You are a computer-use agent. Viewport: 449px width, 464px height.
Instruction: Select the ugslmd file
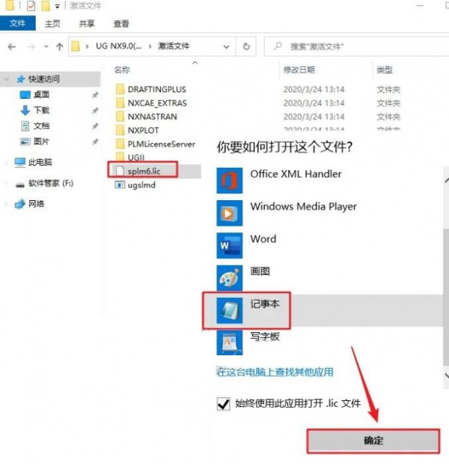tap(141, 185)
